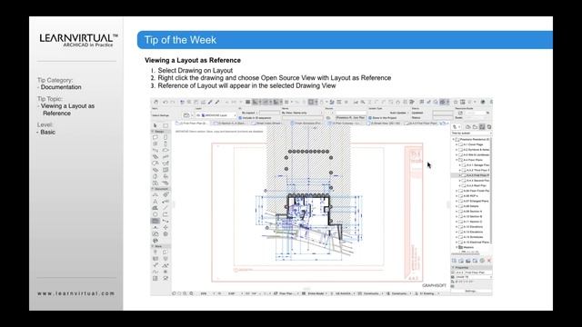Select the highlighted Drawing tool
582x327 pixels.
coord(156,221)
